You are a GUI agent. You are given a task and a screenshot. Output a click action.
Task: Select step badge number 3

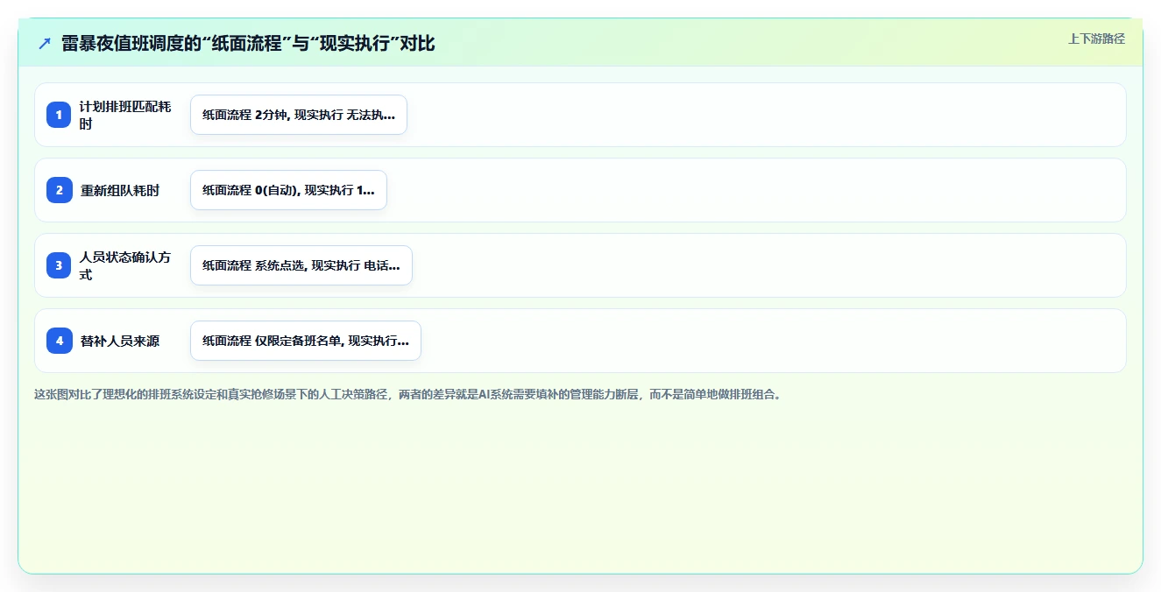(x=60, y=265)
